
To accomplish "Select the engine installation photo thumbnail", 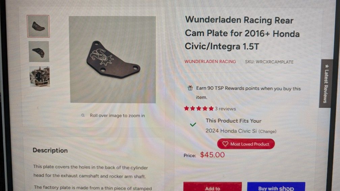I will pyautogui.click(x=40, y=76).
